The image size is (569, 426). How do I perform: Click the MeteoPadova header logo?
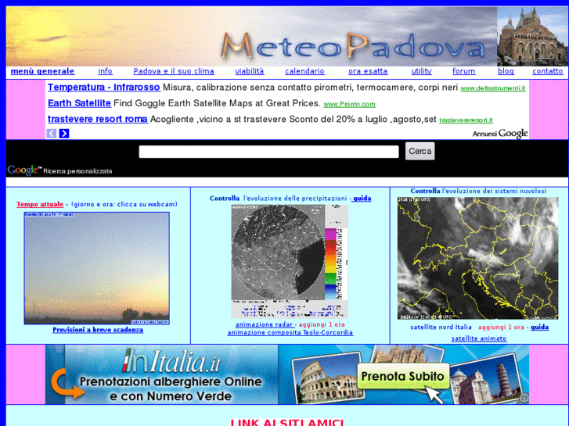coord(352,46)
